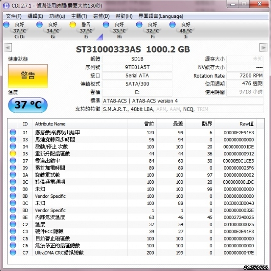Select the H: drive status icon

[106, 25]
